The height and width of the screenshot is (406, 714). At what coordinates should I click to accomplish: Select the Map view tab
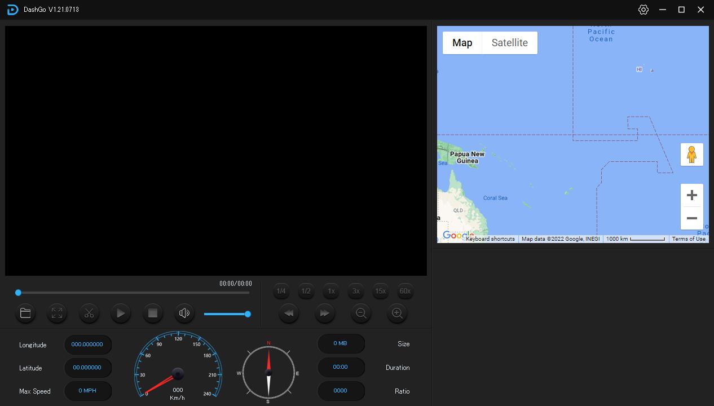[462, 43]
